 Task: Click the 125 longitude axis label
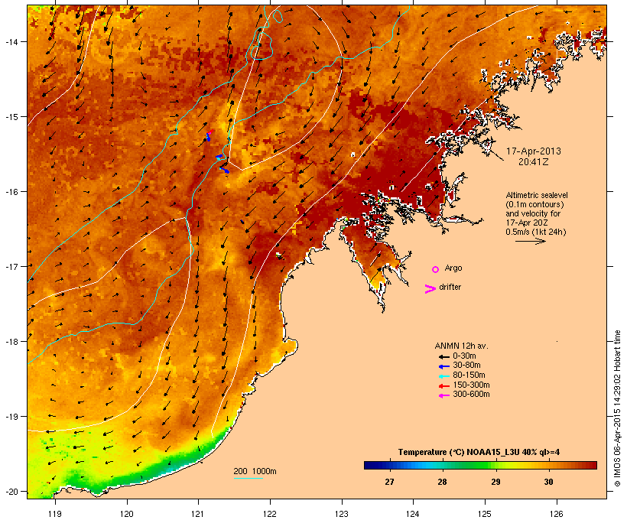coord(485,514)
